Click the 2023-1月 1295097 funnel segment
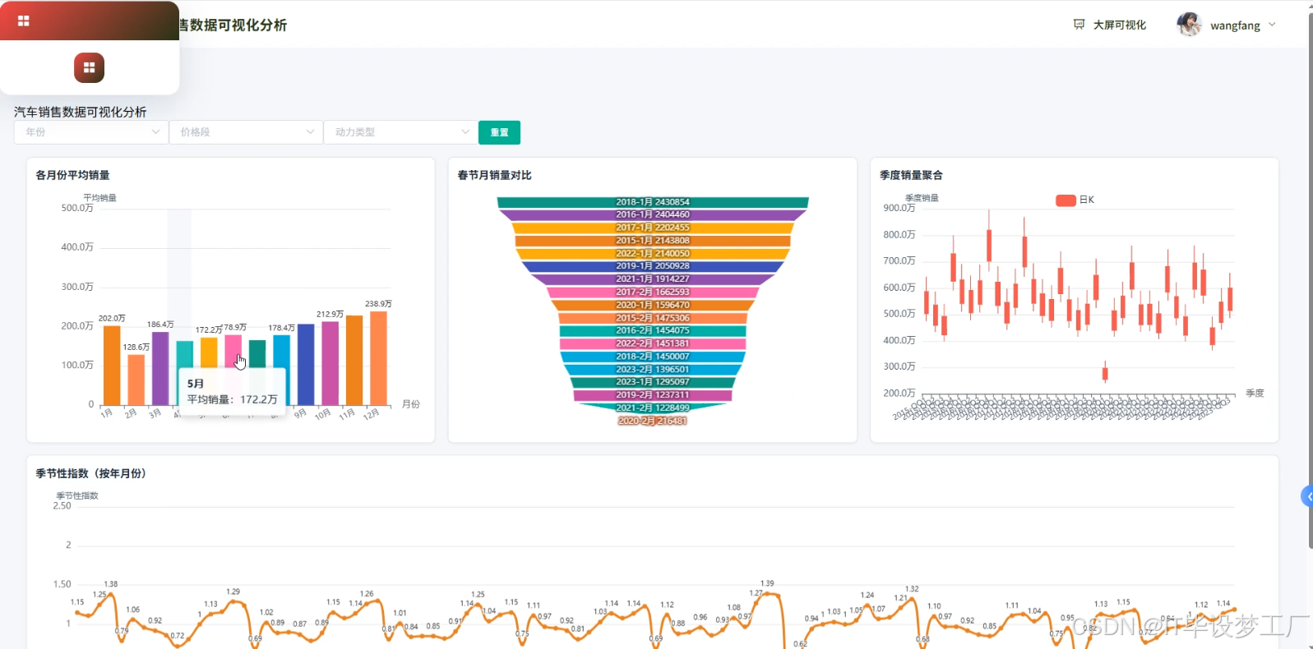1313x649 pixels. pyautogui.click(x=653, y=382)
